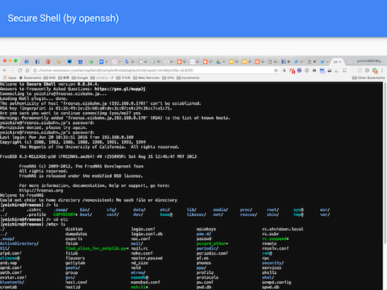
Task: Click the COPYRIGHT file name in terminal
Action: pos(64,214)
